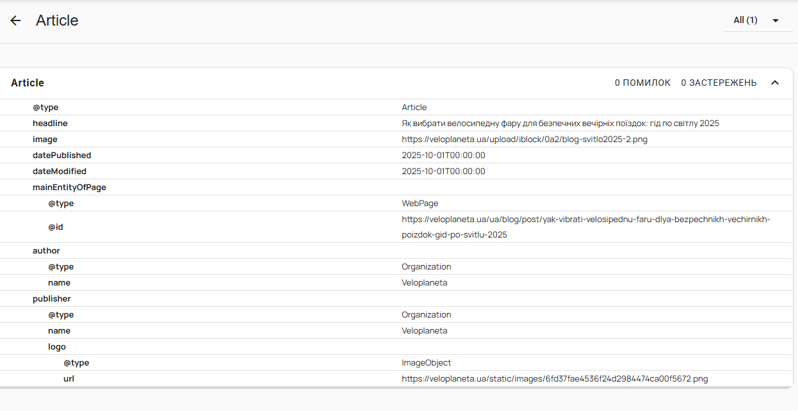
Task: Select the publisher property row
Action: point(52,298)
